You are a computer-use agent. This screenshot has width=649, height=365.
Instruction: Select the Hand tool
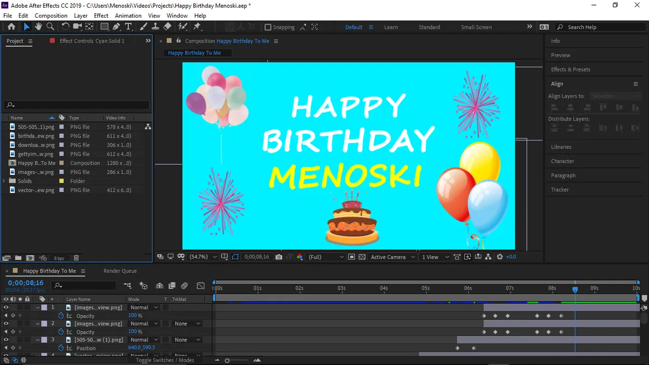click(38, 27)
